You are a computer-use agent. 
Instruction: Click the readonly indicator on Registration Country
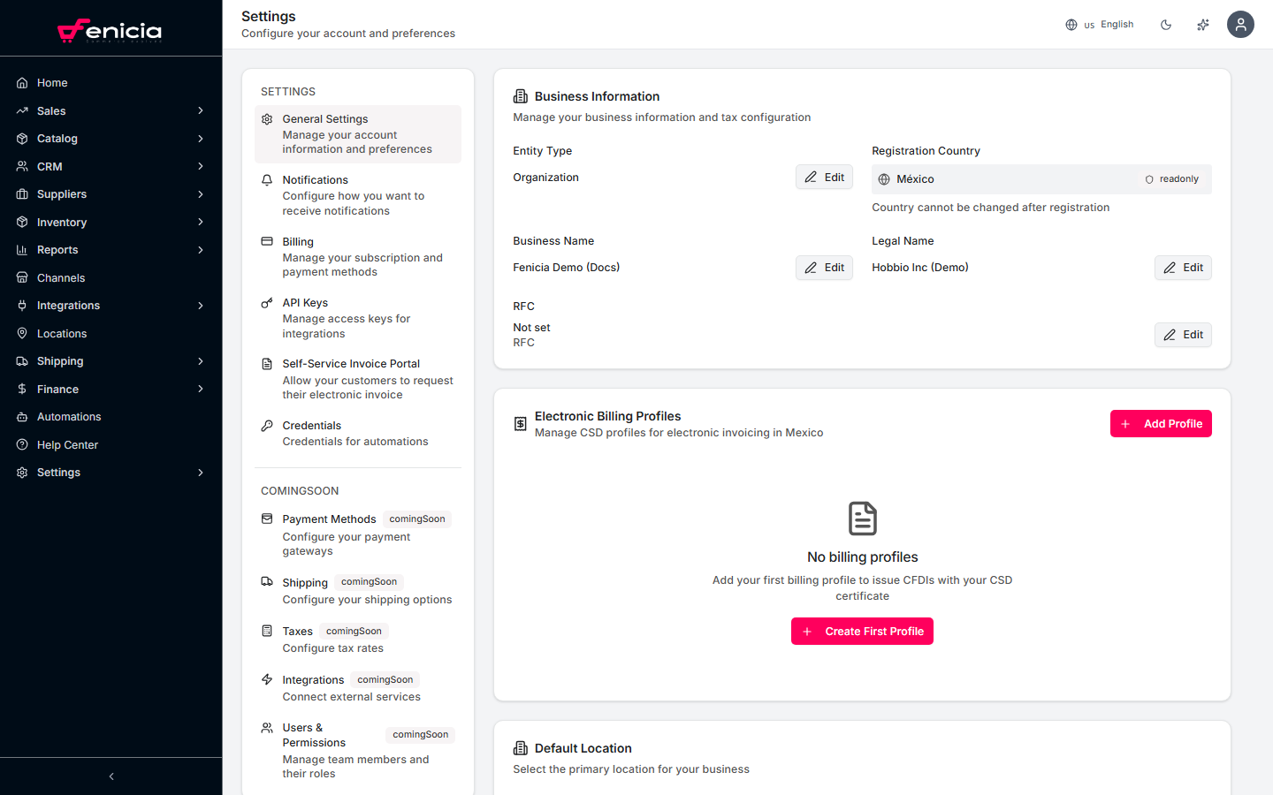(x=1173, y=178)
